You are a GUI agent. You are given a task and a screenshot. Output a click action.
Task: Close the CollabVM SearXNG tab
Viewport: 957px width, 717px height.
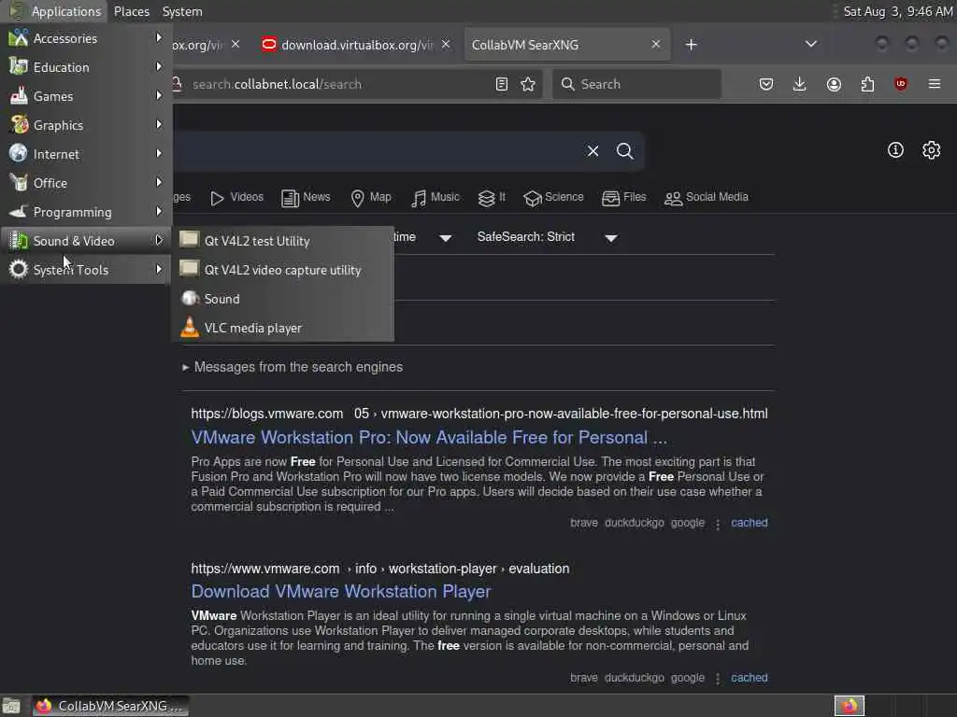(655, 44)
